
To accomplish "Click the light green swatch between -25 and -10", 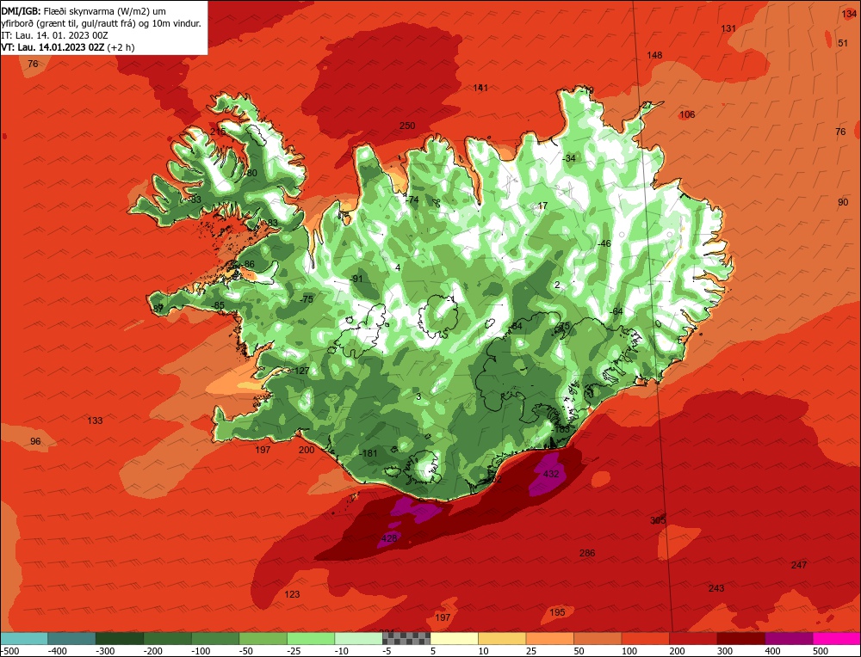I will (311, 638).
